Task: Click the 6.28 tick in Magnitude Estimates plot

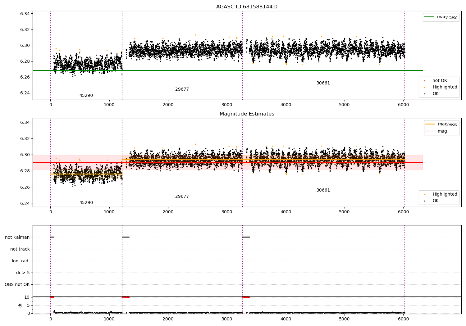Action: click(x=25, y=171)
